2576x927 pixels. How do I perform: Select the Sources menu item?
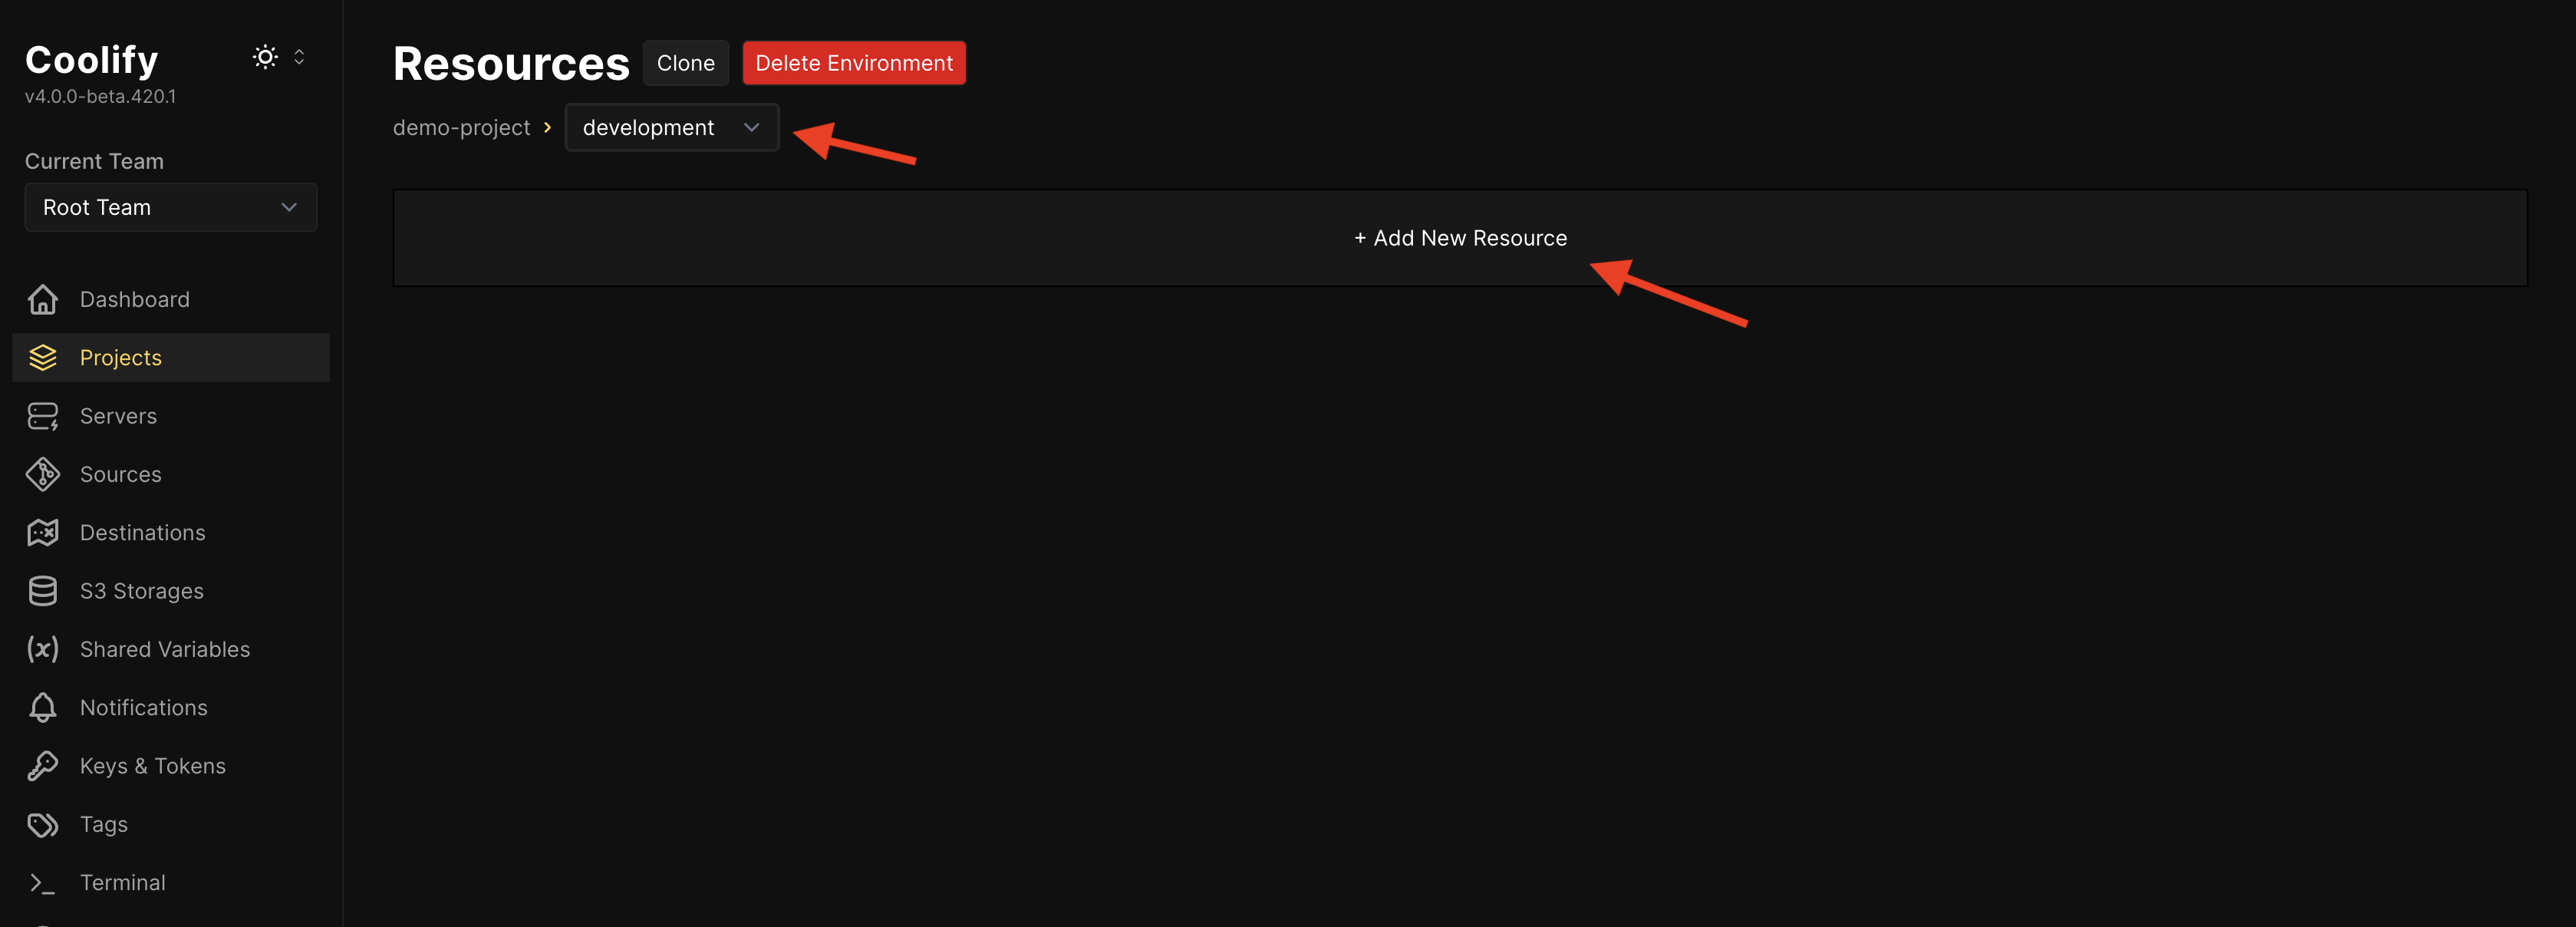coord(171,474)
